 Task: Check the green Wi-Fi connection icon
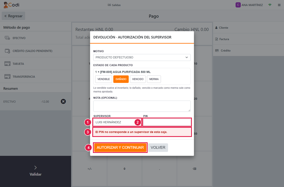pos(270,5)
